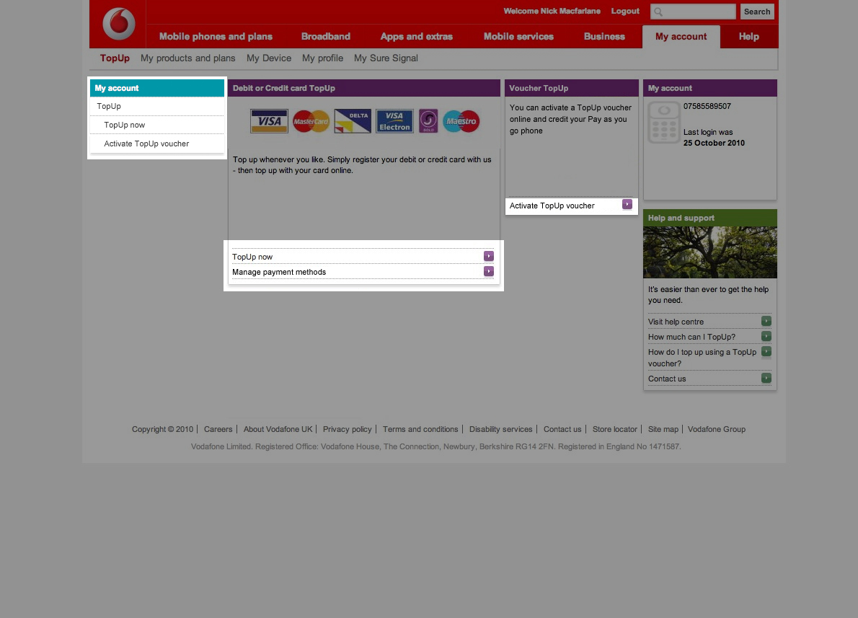This screenshot has height=618, width=858.
Task: Click the Delta card icon
Action: coord(353,121)
